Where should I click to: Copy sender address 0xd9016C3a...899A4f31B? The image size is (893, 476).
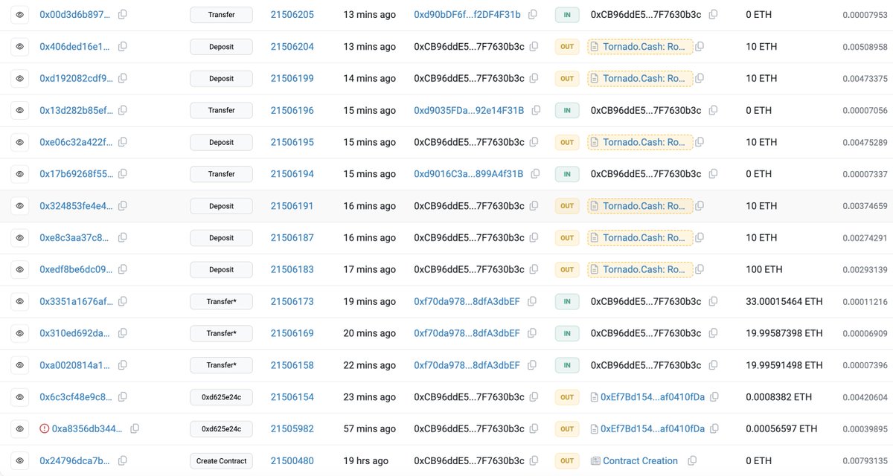(x=535, y=173)
